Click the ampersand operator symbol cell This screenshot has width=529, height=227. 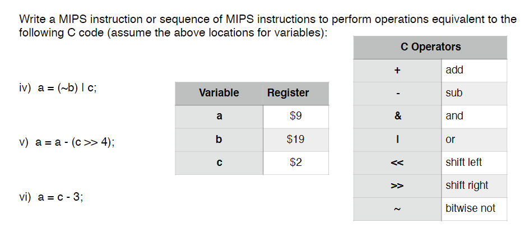click(397, 117)
